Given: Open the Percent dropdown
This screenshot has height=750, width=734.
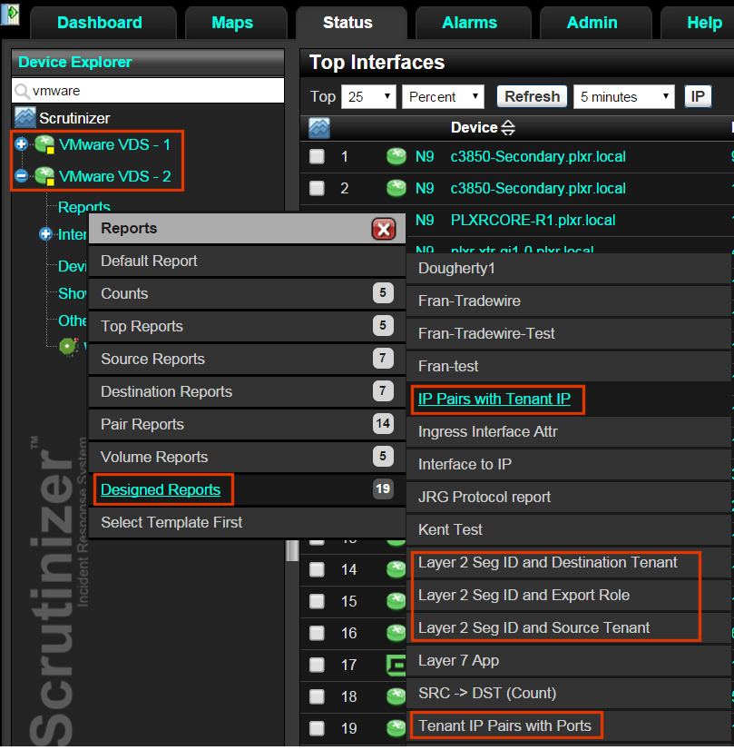Looking at the screenshot, I should (x=443, y=96).
